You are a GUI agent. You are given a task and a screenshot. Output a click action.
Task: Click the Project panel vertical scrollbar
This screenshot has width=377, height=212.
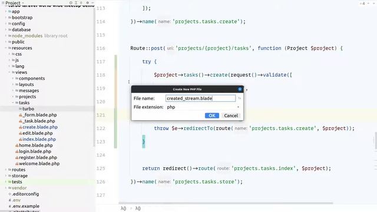(94, 77)
